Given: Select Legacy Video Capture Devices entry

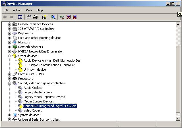Looking at the screenshot, I should tap(44, 97).
